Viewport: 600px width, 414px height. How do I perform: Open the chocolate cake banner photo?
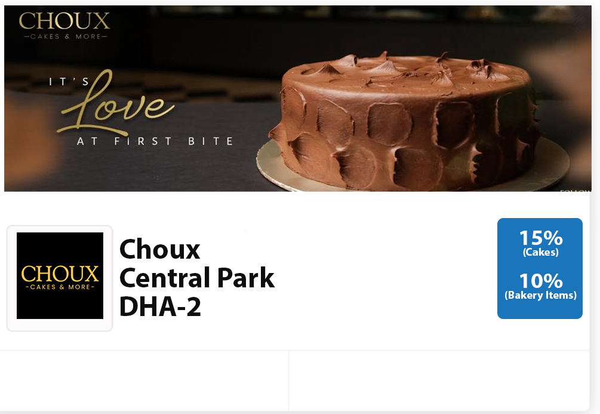point(298,99)
